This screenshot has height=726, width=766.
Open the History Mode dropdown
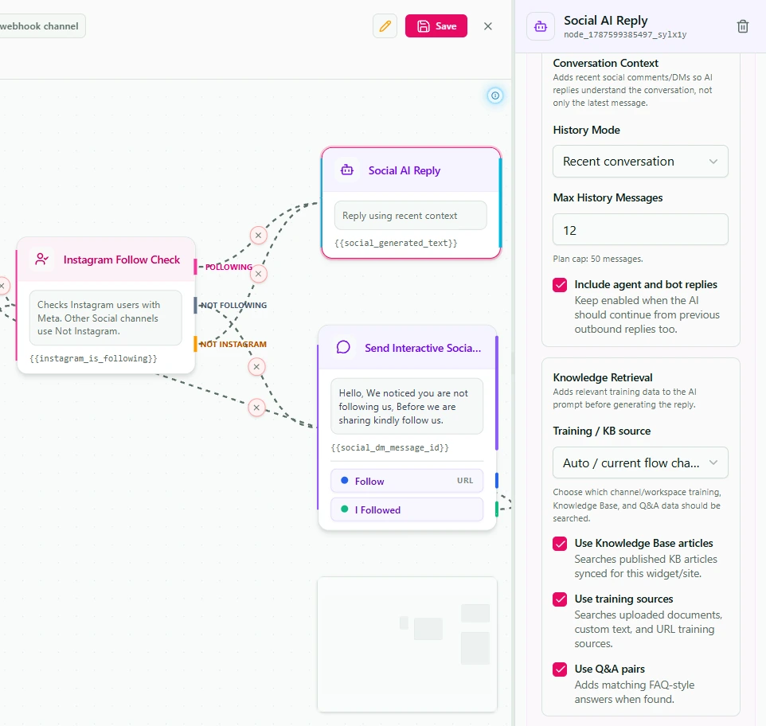pos(640,161)
